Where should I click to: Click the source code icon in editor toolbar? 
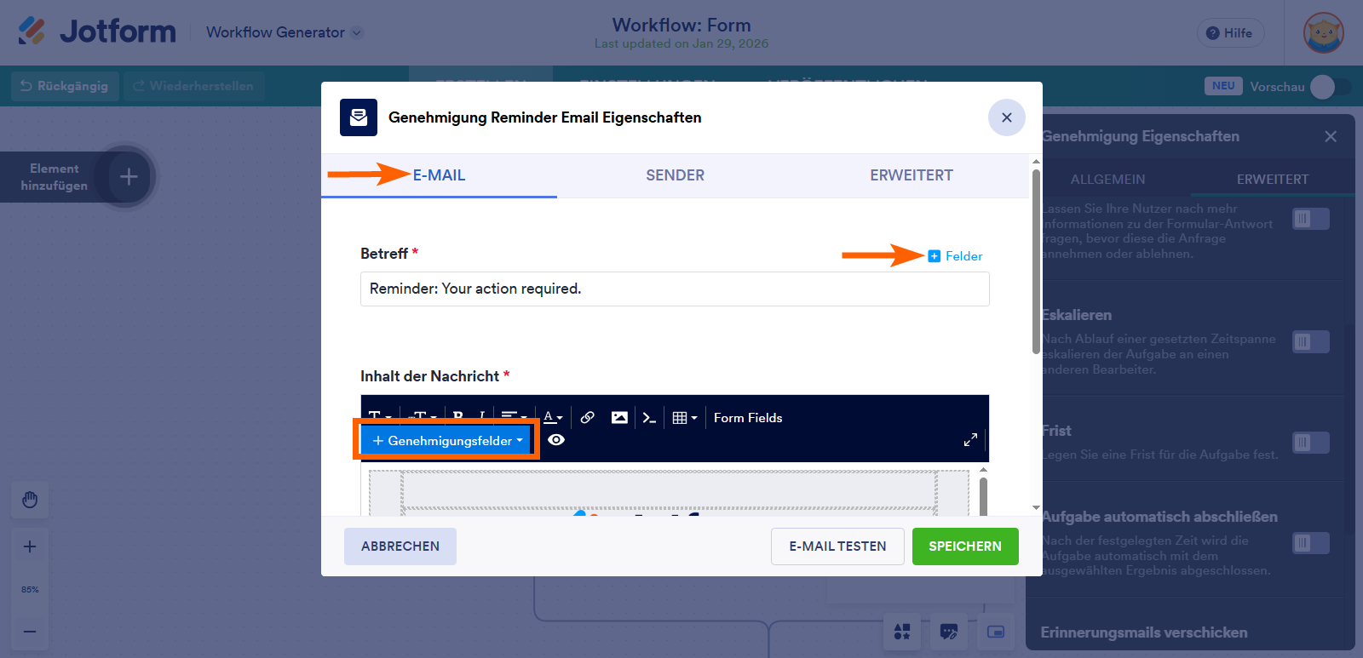649,417
